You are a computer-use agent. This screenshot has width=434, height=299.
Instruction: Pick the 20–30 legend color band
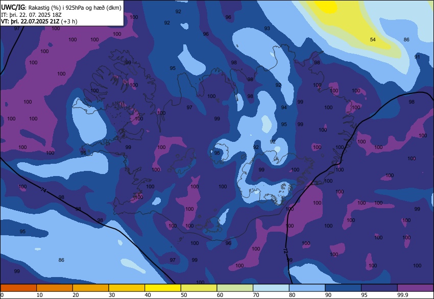coord(90,288)
